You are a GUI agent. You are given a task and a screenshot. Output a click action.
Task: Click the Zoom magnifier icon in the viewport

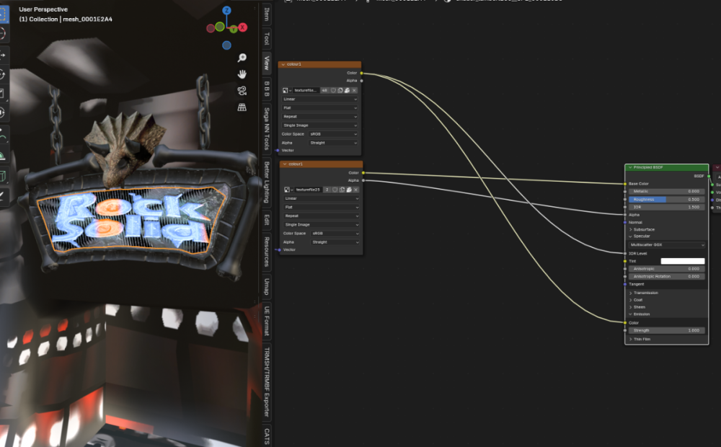point(242,58)
